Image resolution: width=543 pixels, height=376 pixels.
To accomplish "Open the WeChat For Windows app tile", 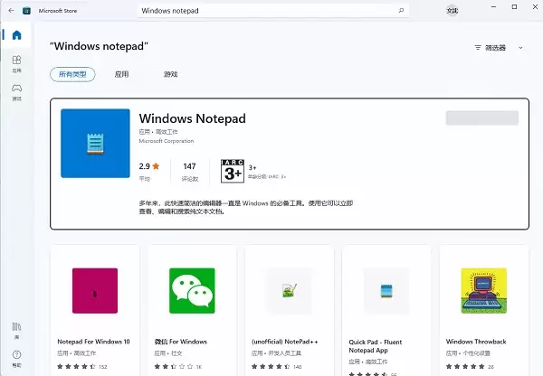I will [192, 310].
